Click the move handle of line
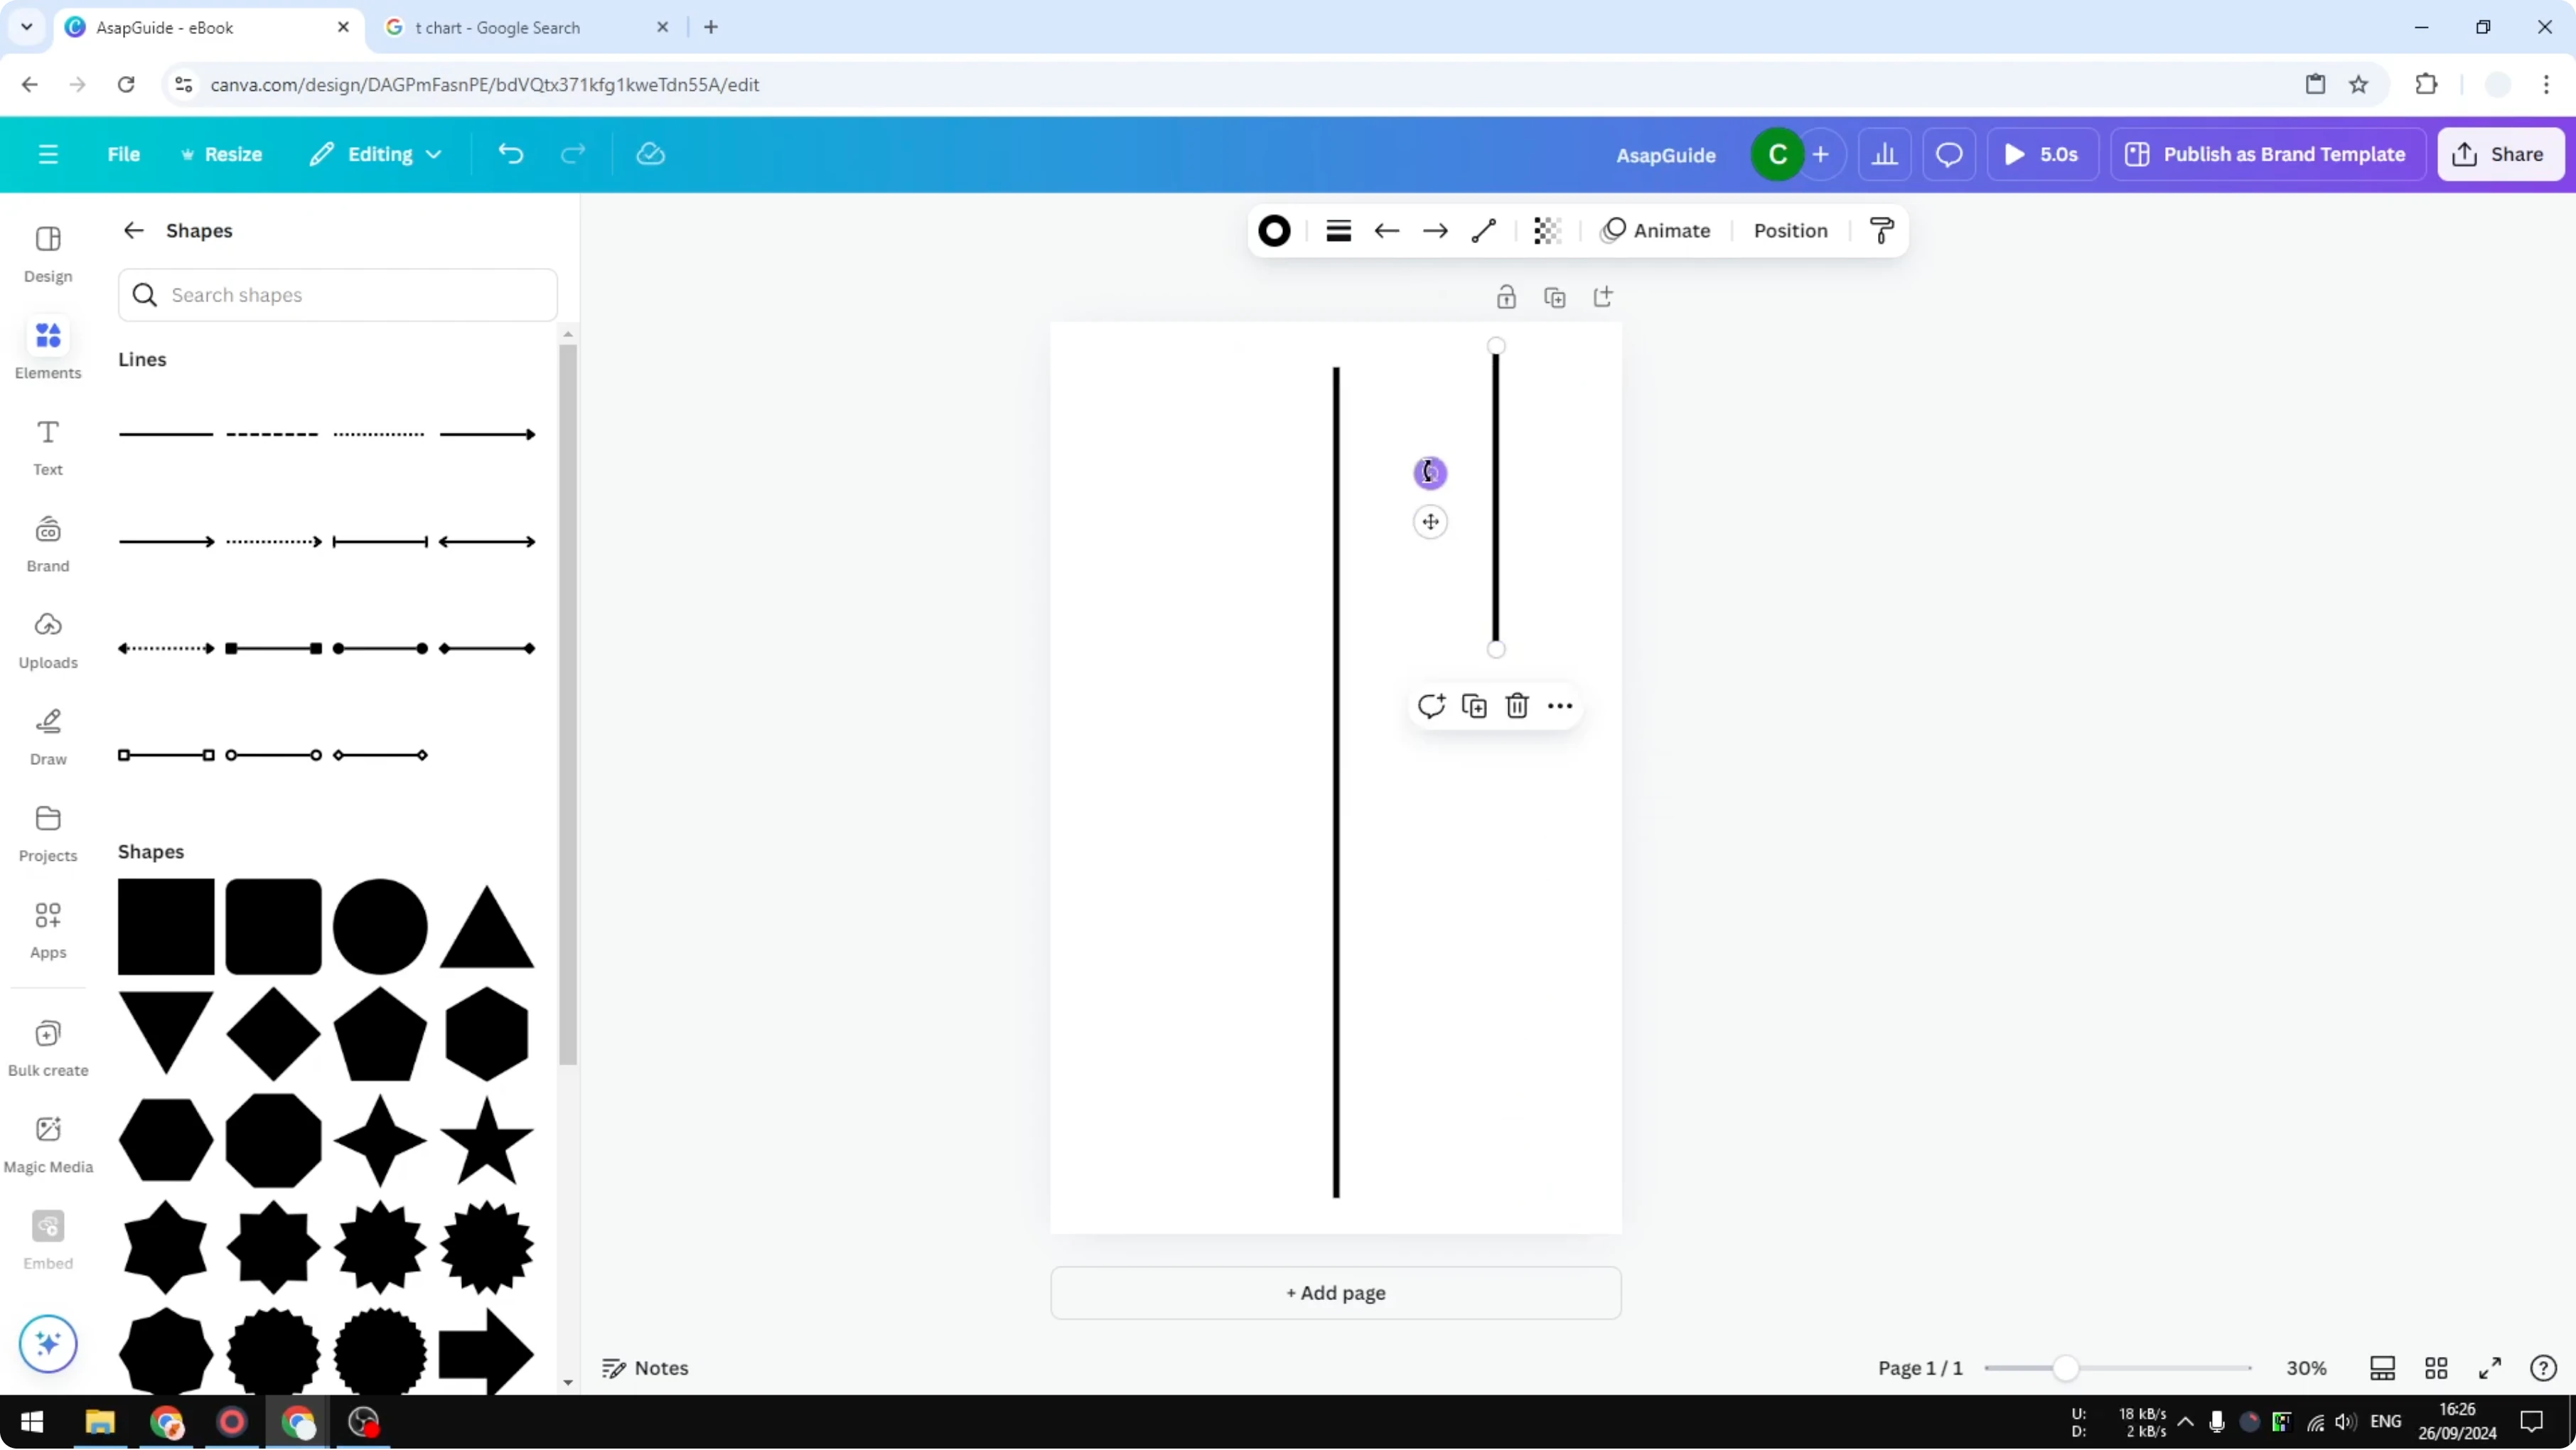2576x1450 pixels. tap(1431, 522)
